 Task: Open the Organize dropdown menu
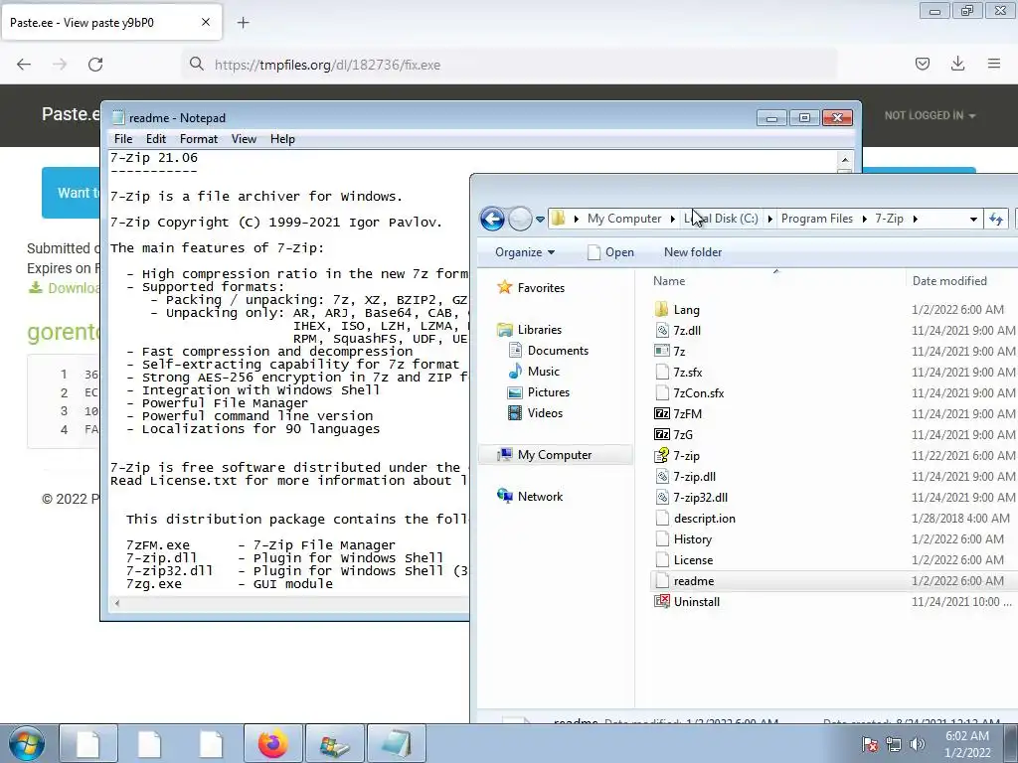pos(525,252)
